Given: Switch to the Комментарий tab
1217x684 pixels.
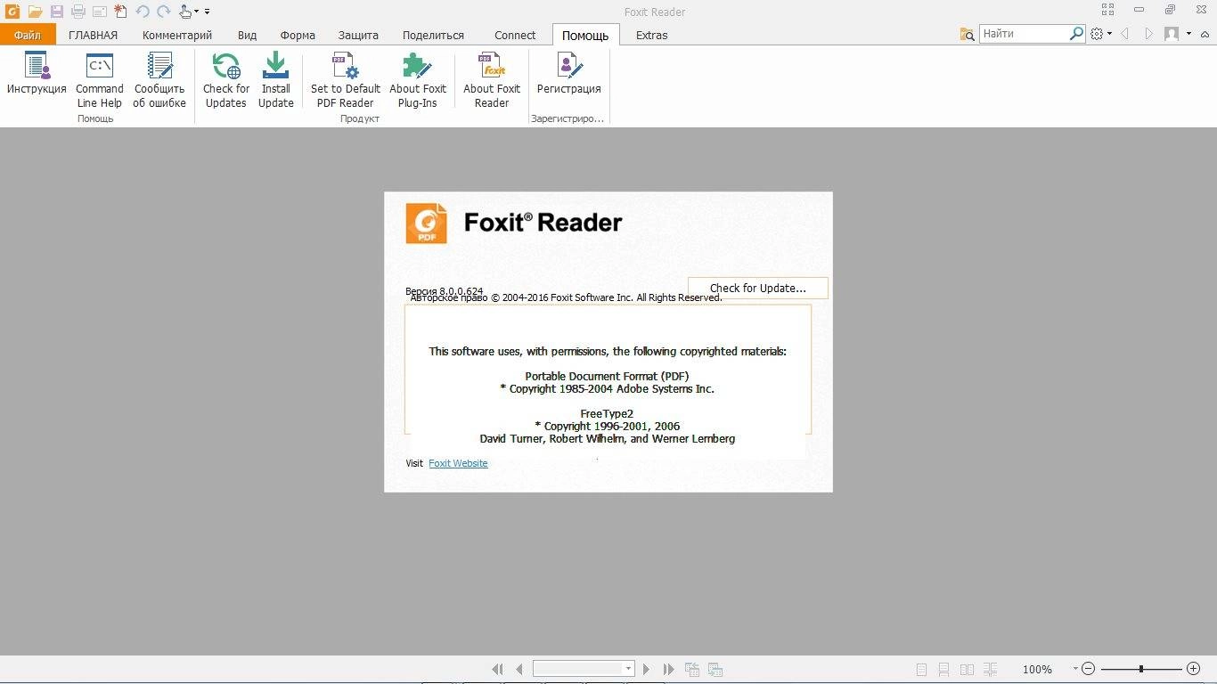Looking at the screenshot, I should coord(177,35).
